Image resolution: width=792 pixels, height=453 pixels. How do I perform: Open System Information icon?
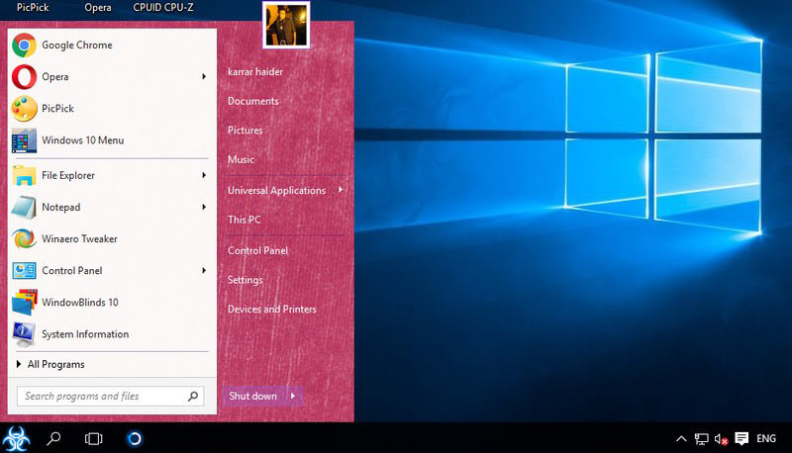(x=24, y=334)
